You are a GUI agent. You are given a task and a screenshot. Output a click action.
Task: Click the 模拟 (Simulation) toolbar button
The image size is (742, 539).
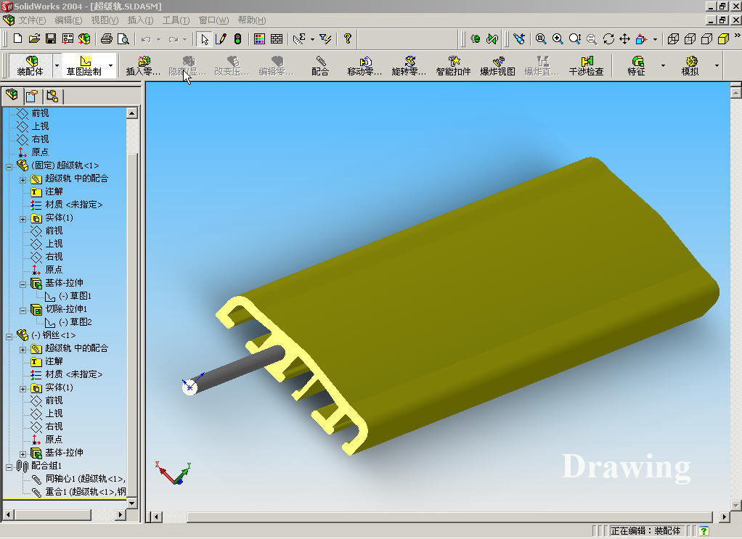pyautogui.click(x=690, y=65)
